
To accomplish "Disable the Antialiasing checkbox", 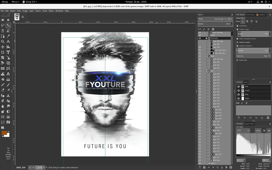I will click(237, 26).
